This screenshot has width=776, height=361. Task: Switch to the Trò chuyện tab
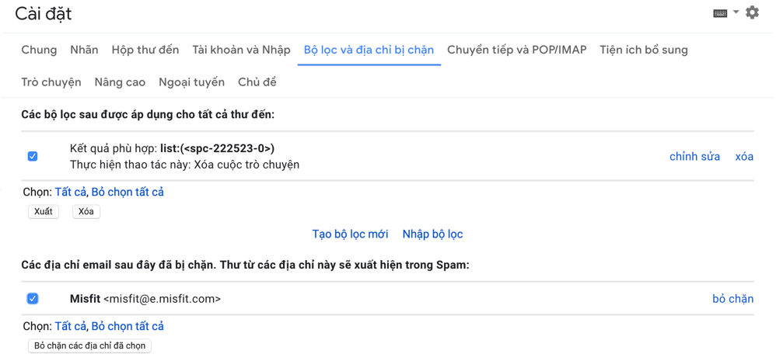click(51, 82)
